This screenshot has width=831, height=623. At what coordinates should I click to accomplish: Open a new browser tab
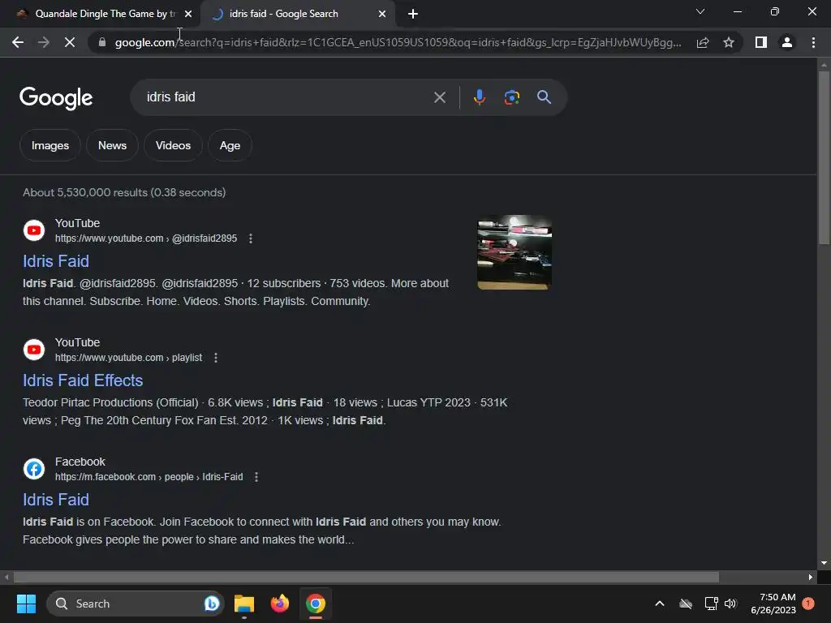(x=413, y=14)
